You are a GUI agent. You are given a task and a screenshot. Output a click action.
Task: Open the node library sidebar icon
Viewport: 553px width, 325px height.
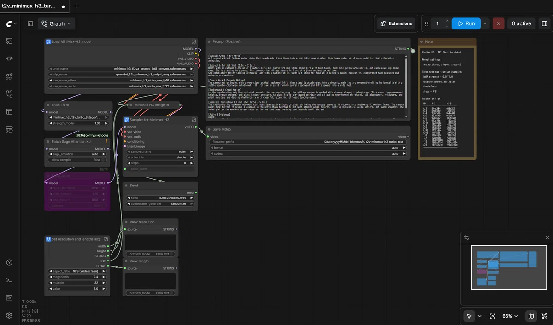9,59
